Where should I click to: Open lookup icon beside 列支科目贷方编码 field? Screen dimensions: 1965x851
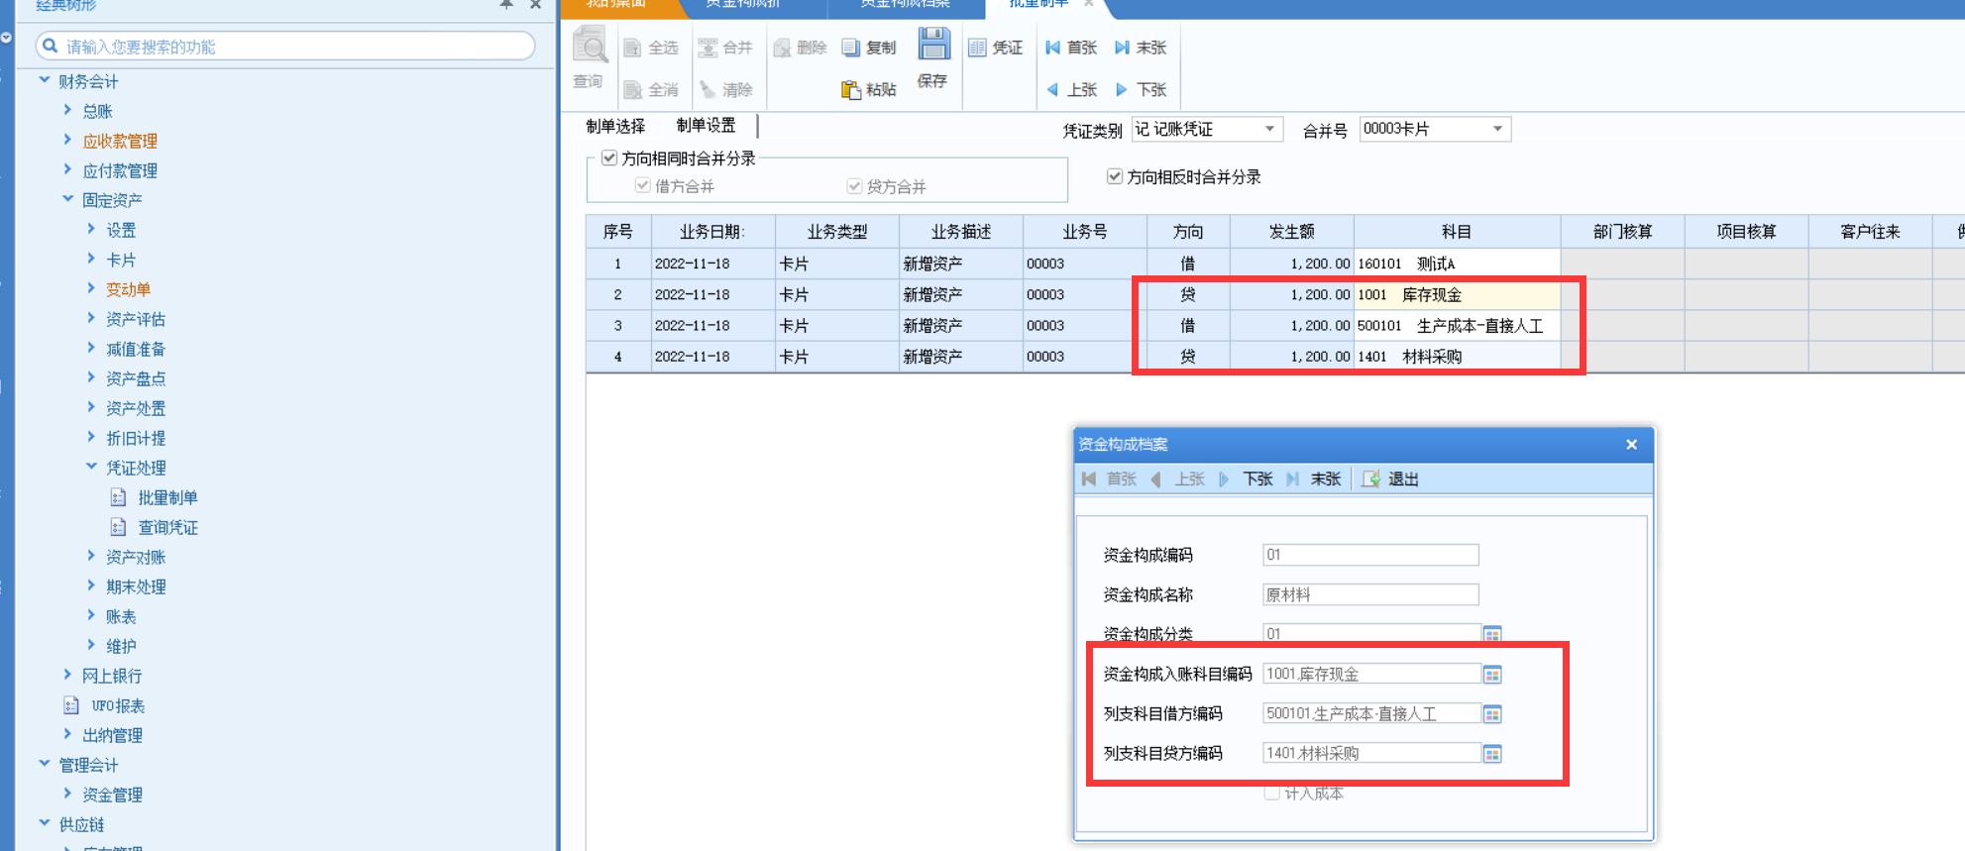pyautogui.click(x=1492, y=754)
